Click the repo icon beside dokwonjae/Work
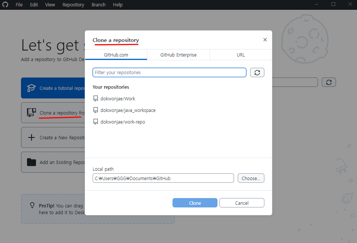The image size is (357, 243). [96, 98]
